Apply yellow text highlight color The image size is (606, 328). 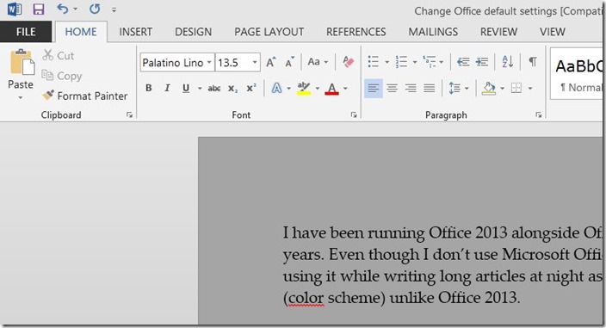tap(304, 89)
